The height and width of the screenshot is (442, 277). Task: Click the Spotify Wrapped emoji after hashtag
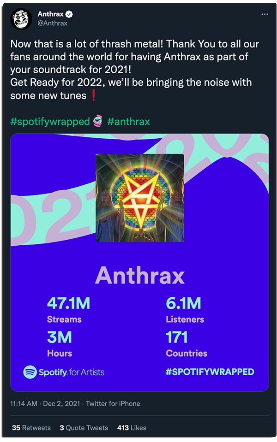pyautogui.click(x=97, y=122)
